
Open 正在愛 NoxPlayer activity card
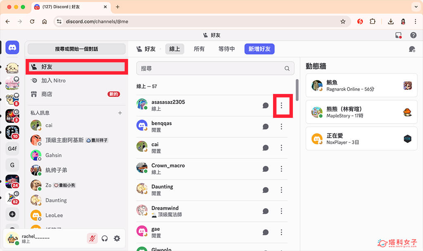click(361, 139)
